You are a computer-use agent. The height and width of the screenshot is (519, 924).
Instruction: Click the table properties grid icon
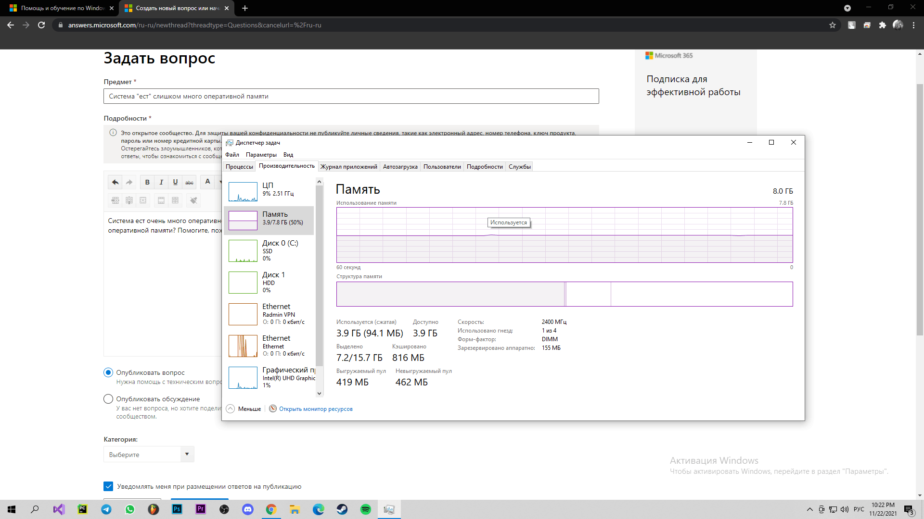tap(175, 200)
